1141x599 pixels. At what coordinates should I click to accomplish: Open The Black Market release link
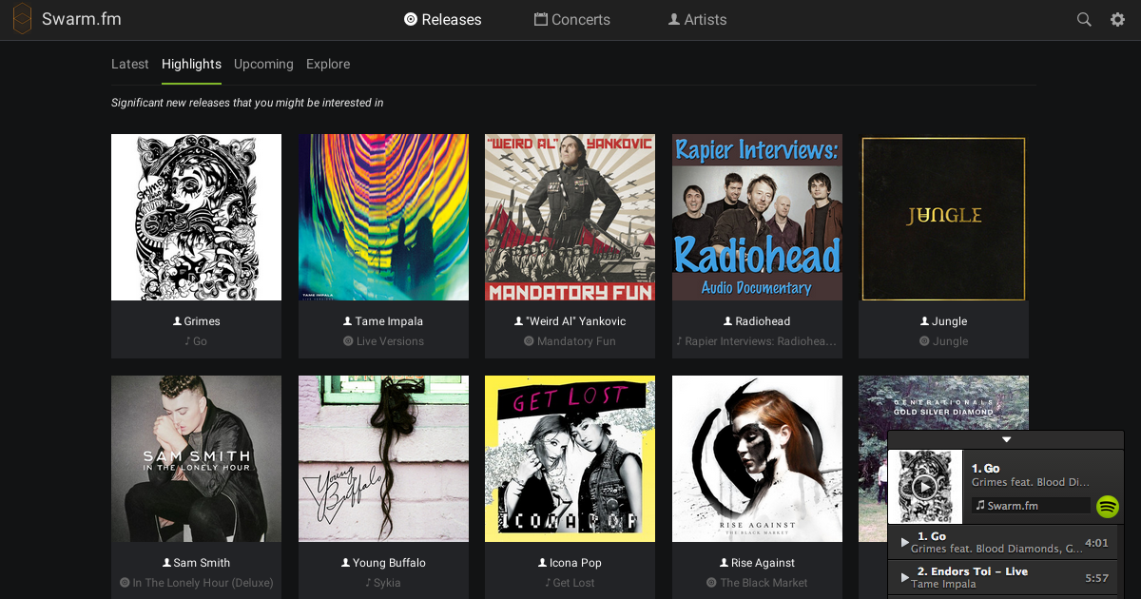click(757, 583)
